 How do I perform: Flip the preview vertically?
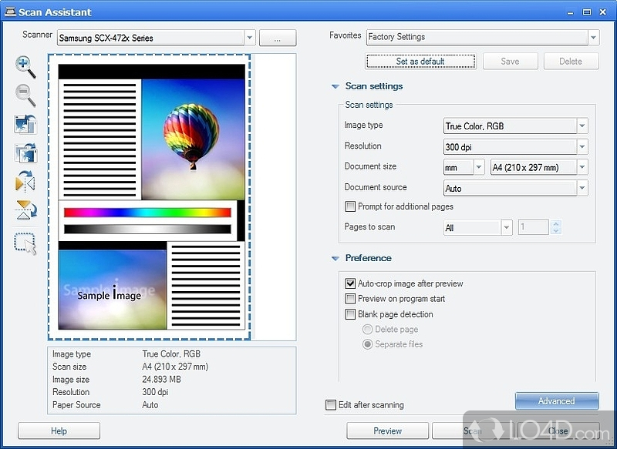pyautogui.click(x=25, y=210)
